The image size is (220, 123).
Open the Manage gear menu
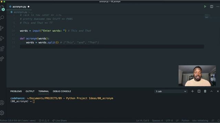(2, 113)
